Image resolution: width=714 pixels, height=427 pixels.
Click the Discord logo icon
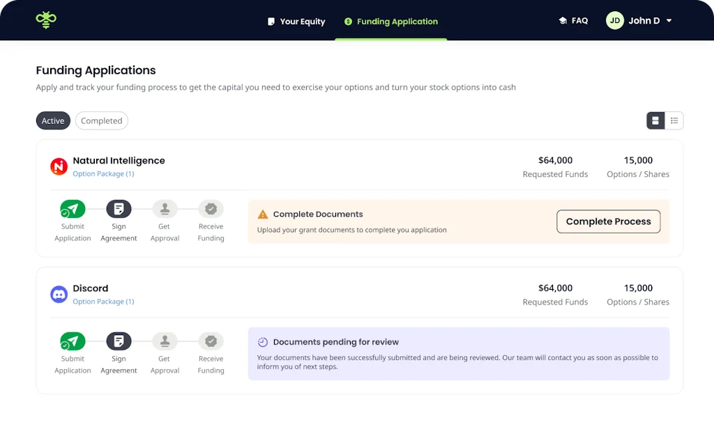click(59, 294)
